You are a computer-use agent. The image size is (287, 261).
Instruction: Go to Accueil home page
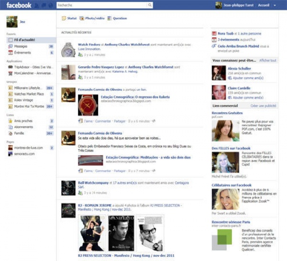[264, 5]
